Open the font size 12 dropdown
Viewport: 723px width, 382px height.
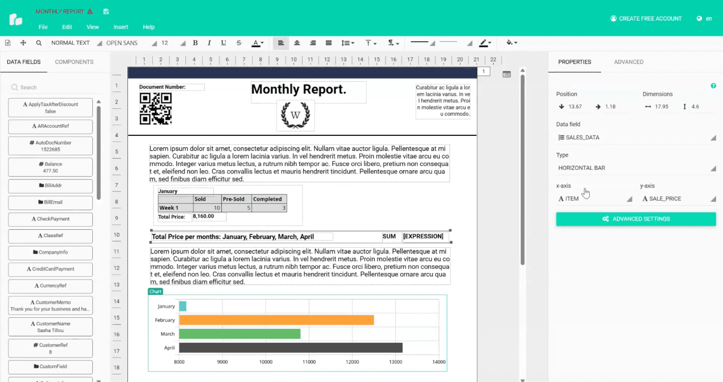pos(173,43)
